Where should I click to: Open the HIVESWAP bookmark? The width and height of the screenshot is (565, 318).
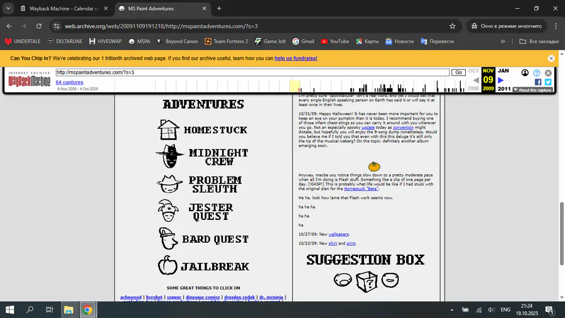(x=105, y=41)
